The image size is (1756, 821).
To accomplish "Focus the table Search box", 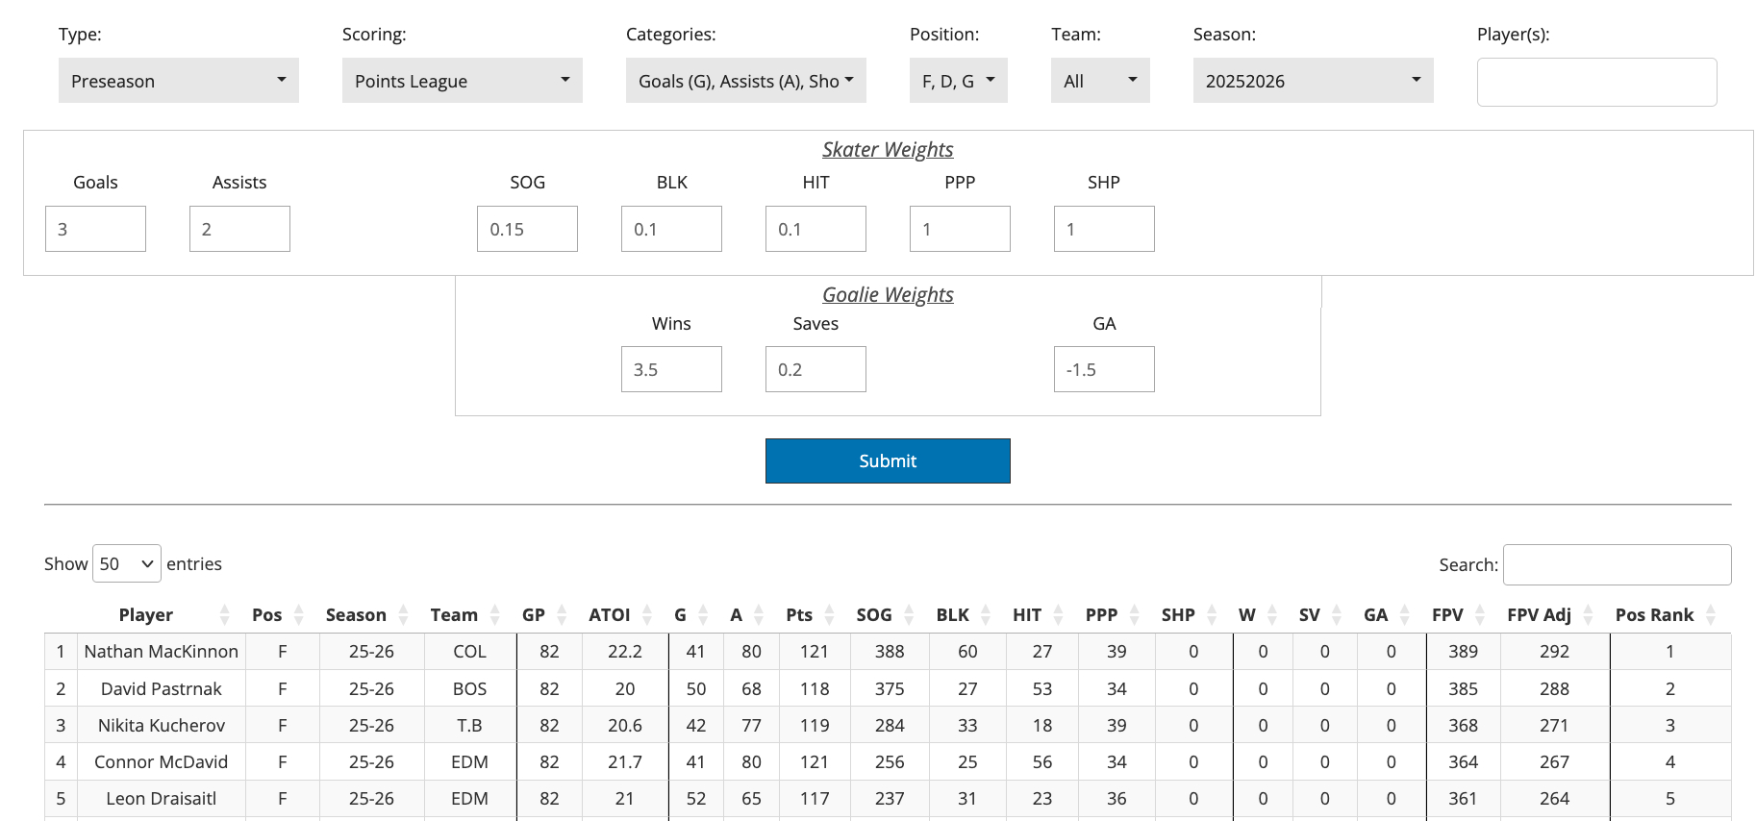I will 1617,564.
